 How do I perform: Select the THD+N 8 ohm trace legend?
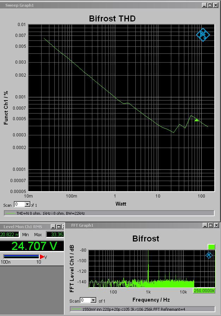point(109,213)
